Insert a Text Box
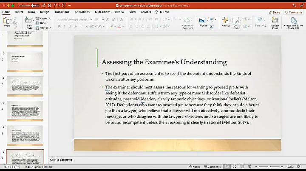This screenshot has height=171, width=306. tap(212, 26)
